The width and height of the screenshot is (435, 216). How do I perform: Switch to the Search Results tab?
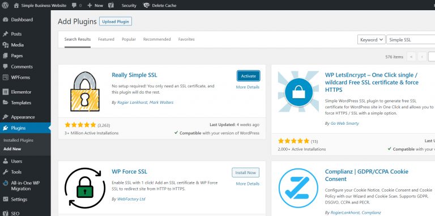pos(78,40)
